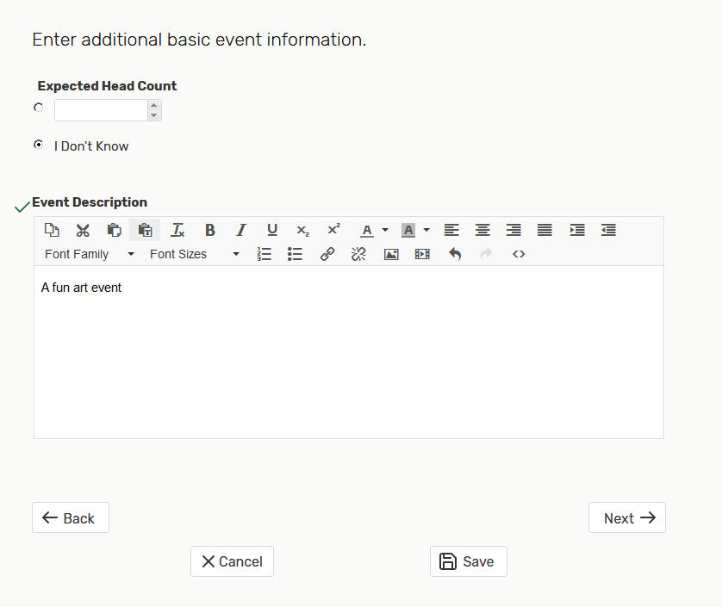Viewport: 722px width, 607px height.
Task: Click the background color swatch
Action: [x=408, y=230]
